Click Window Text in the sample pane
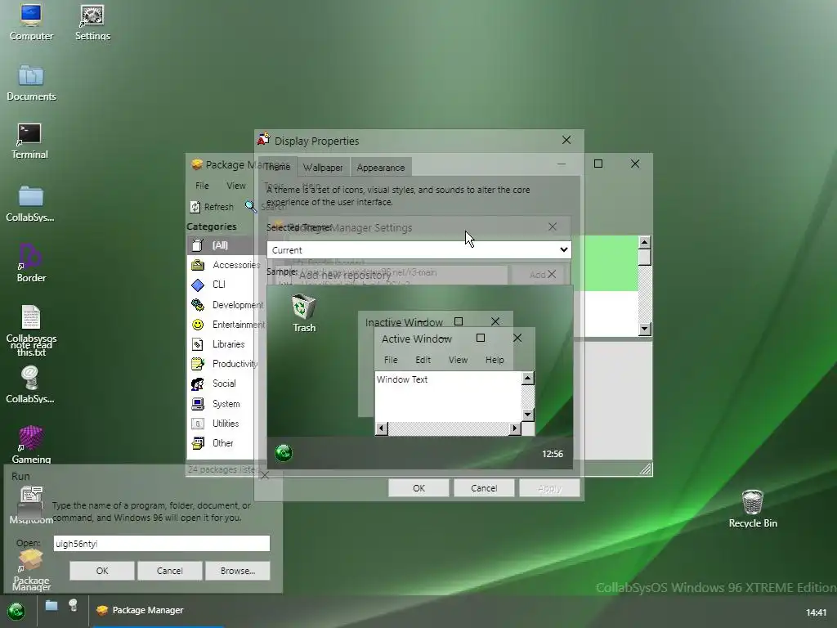This screenshot has height=628, width=837. [x=402, y=379]
